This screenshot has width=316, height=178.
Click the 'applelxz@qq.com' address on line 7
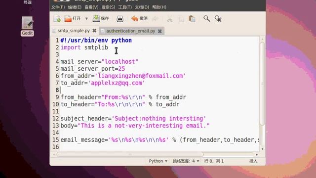(117, 83)
